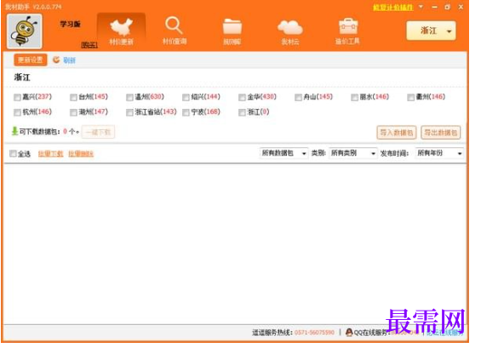Click the bee mascot avatar
Viewport: 481px width, 348px height.
click(25, 31)
